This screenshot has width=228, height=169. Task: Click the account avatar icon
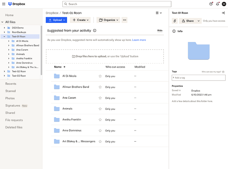pyautogui.click(x=224, y=4)
